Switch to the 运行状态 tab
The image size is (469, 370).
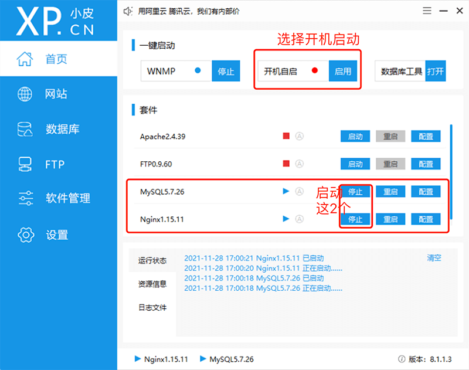[x=152, y=260]
